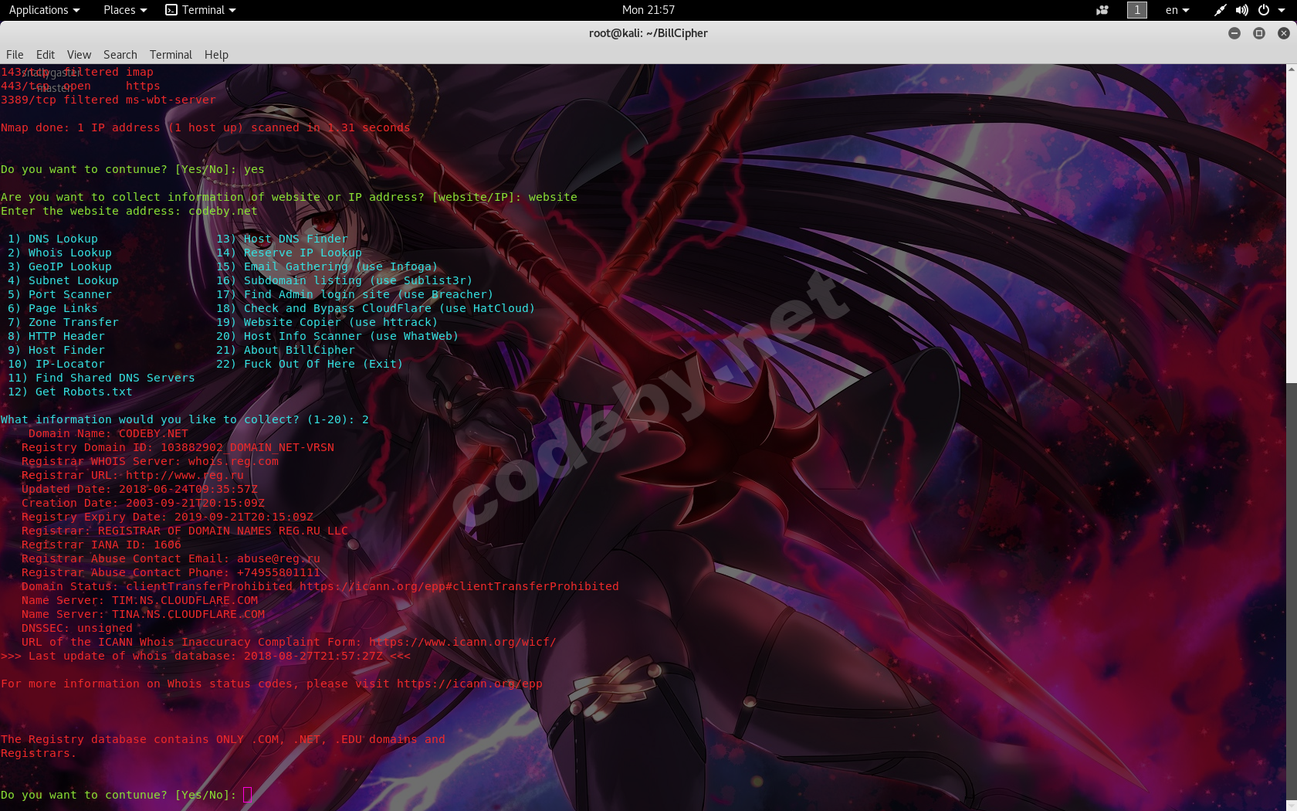Click the network connection icon in the tray
This screenshot has width=1297, height=811.
point(1220,10)
